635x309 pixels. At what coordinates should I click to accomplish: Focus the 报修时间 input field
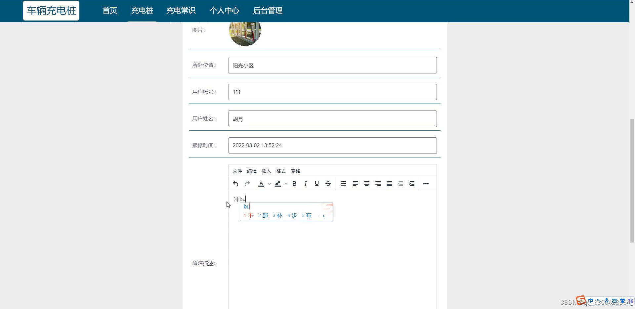click(x=332, y=146)
